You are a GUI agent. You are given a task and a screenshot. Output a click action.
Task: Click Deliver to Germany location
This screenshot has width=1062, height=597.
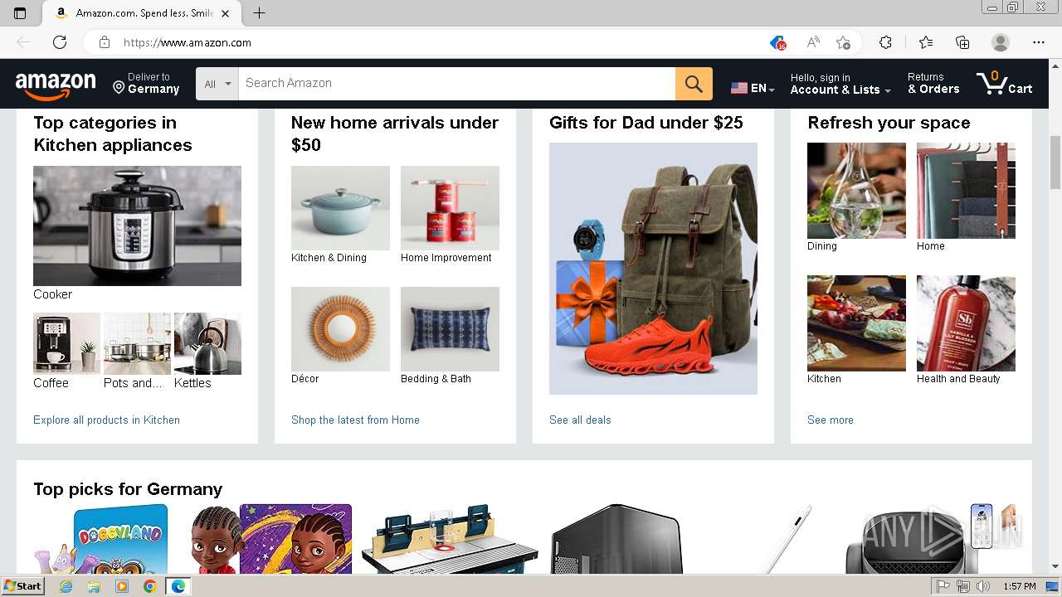147,84
